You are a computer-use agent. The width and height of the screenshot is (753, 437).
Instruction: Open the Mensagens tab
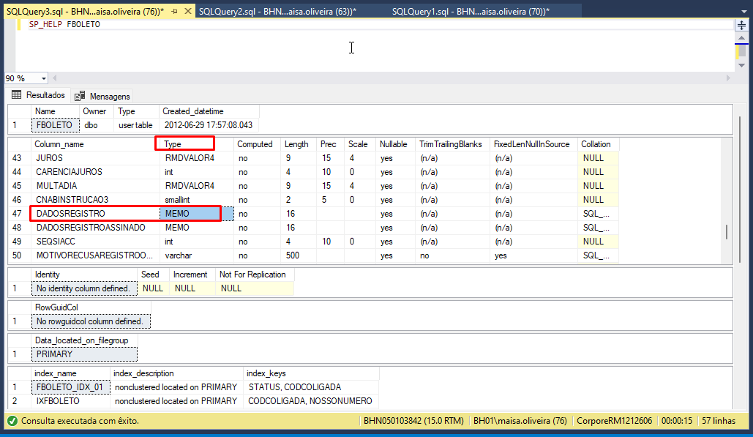pos(102,96)
